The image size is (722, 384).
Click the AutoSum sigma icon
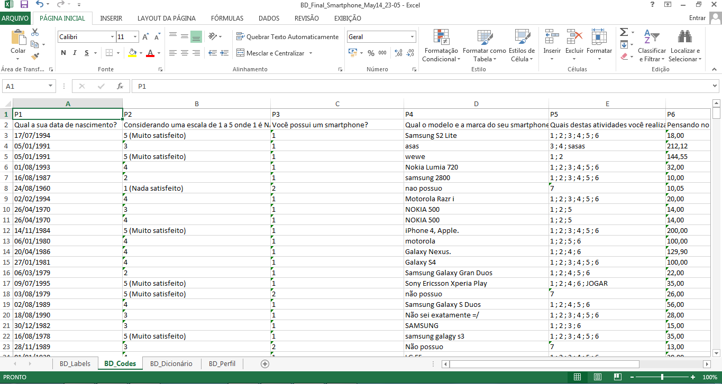(x=624, y=32)
